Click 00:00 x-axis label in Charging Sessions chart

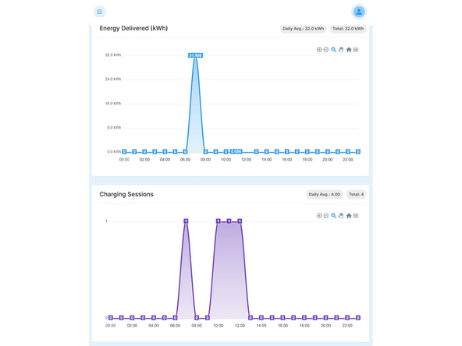pos(111,326)
